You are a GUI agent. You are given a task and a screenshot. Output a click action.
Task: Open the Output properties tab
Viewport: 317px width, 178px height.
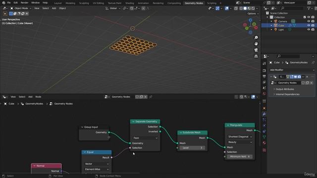(x=264, y=77)
